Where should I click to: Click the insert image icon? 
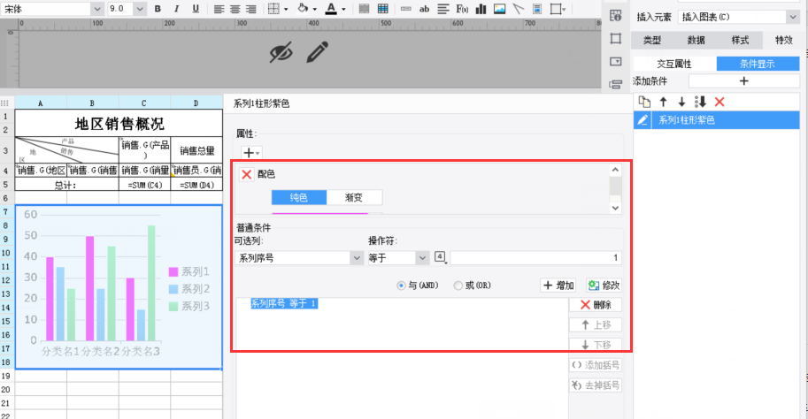pyautogui.click(x=499, y=9)
